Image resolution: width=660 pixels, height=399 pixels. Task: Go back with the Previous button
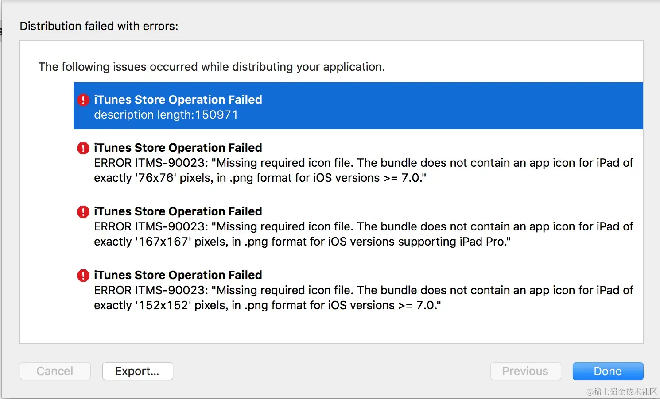525,371
